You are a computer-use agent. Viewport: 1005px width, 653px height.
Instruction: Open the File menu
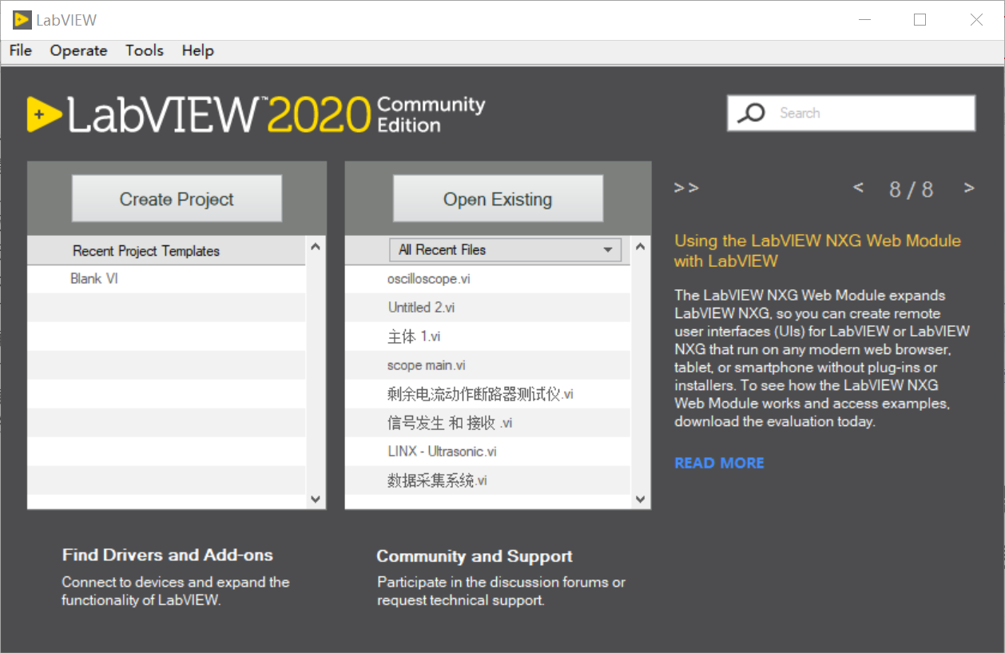click(x=19, y=50)
